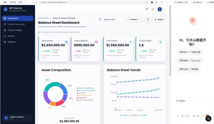Screen dimensions: 214x124
Task: Click the Total Assets card icon
Action: click(x=66, y=42)
